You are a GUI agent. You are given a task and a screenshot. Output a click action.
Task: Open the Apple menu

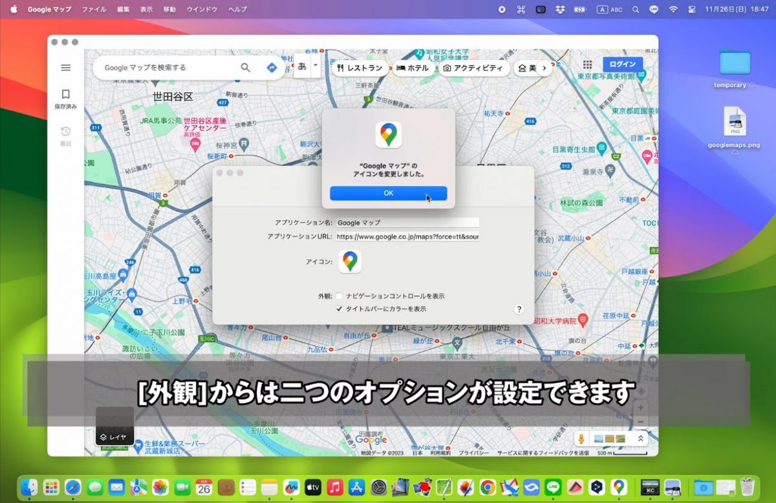14,10
